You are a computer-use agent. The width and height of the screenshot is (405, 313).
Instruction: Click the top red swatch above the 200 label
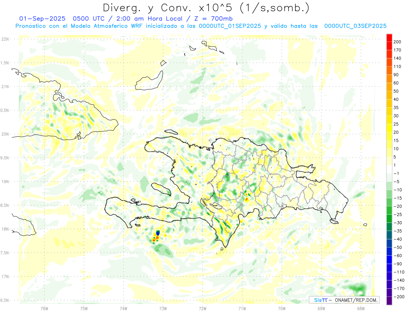[x=389, y=38]
